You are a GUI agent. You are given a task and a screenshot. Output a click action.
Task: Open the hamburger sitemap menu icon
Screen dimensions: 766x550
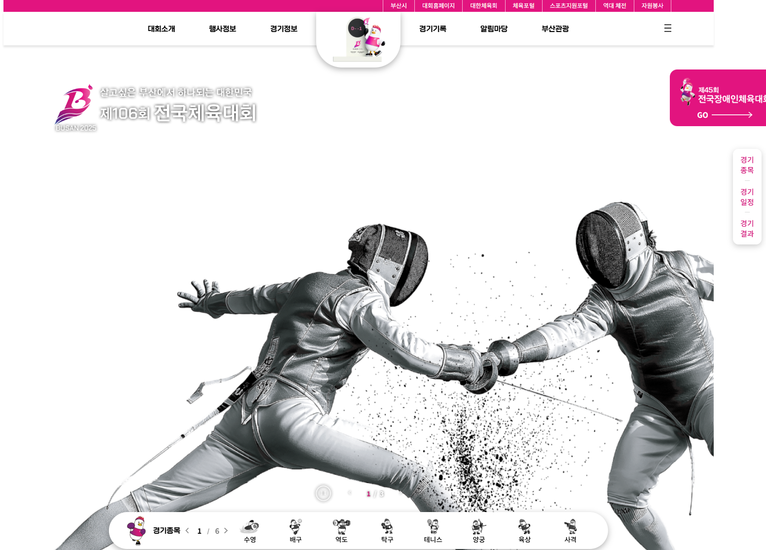coord(667,29)
